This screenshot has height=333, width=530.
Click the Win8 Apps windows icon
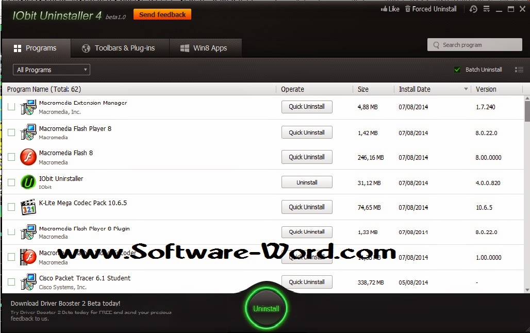coord(185,48)
